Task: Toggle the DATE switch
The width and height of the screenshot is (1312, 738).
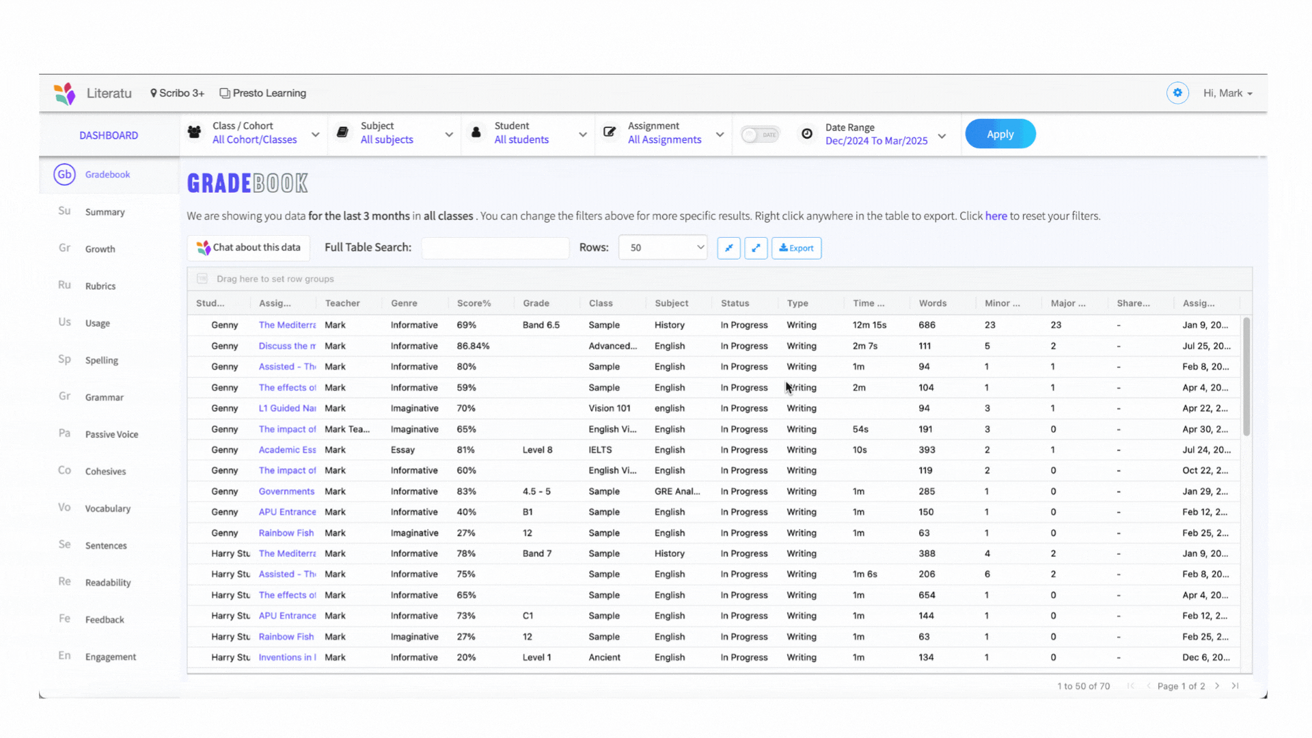Action: point(761,135)
